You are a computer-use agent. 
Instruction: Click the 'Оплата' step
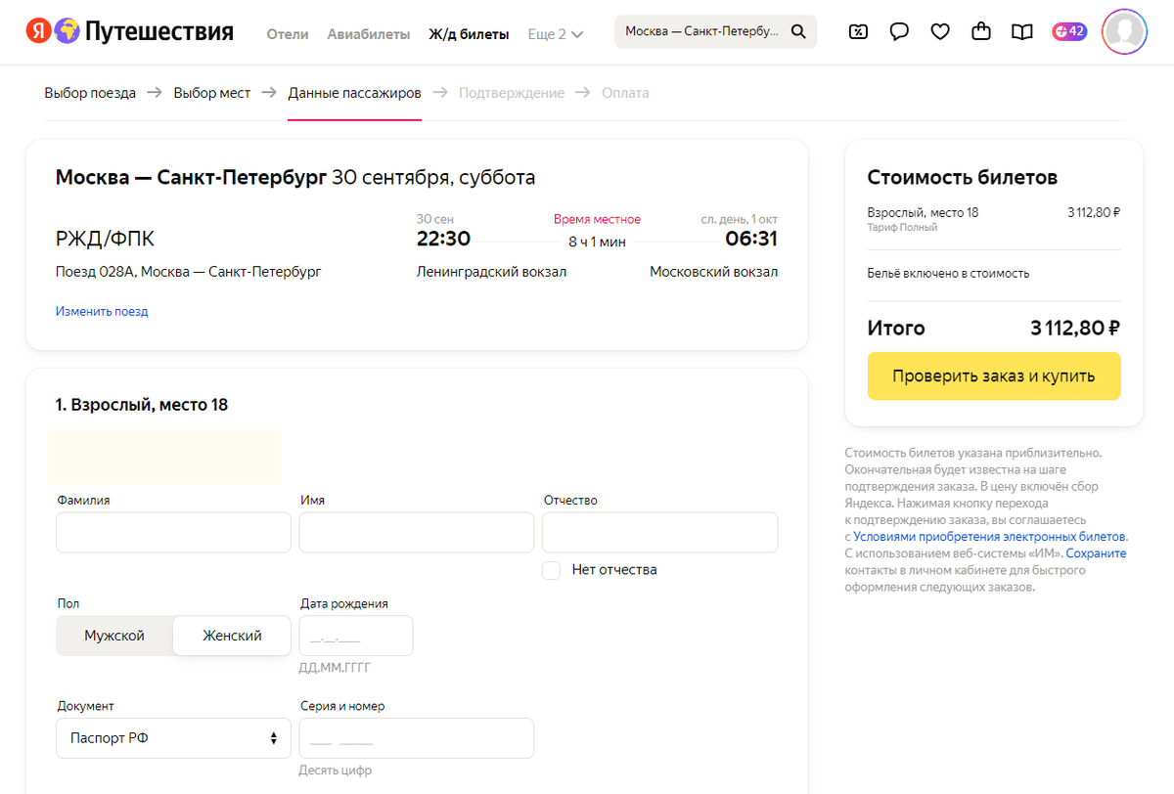[625, 93]
